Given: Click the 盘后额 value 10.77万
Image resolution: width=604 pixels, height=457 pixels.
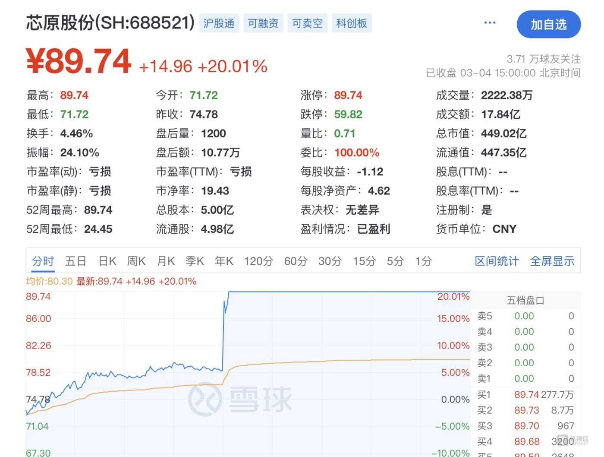Looking at the screenshot, I should [220, 152].
